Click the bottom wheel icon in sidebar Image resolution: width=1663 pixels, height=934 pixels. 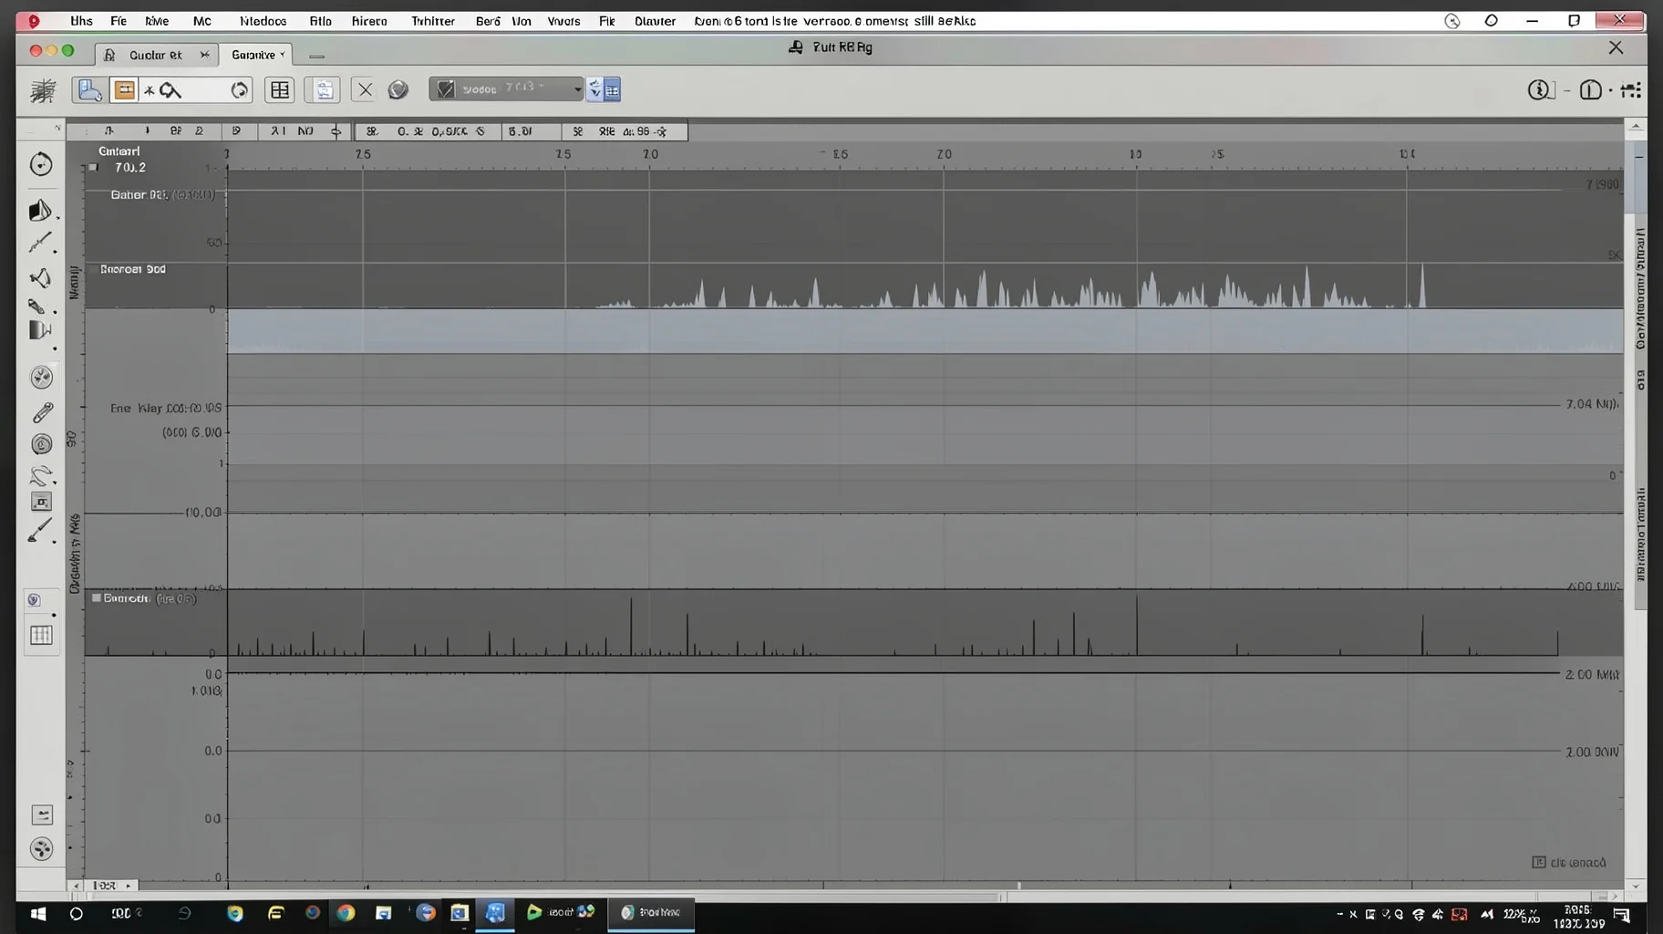(x=42, y=849)
